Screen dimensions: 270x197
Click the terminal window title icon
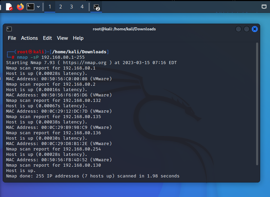(9, 29)
